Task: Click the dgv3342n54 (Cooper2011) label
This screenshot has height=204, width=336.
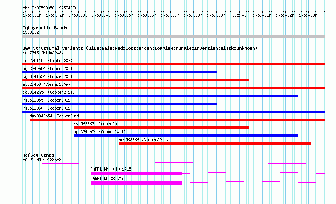Action: pyautogui.click(x=49, y=92)
